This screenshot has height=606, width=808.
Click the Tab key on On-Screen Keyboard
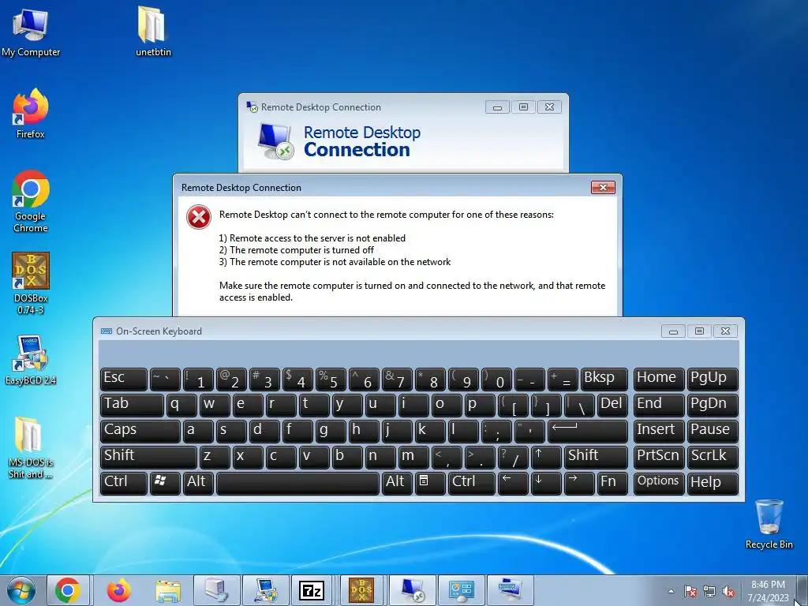pos(132,405)
